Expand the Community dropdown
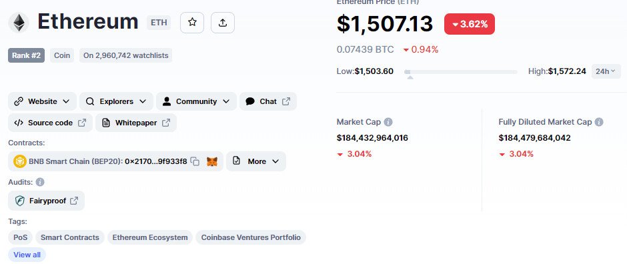This screenshot has width=627, height=264. [196, 101]
